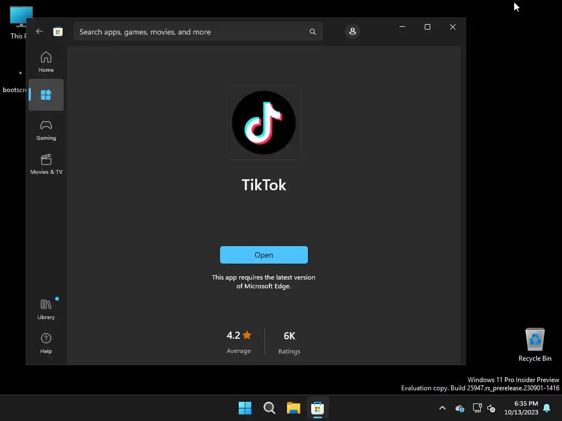Select the This PC desktop icon

pos(18,22)
